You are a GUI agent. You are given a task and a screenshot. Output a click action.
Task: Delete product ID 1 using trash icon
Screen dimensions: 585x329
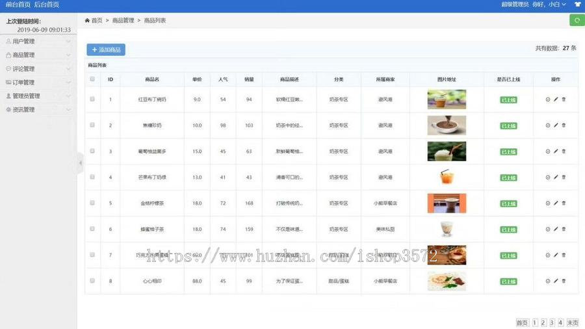564,99
